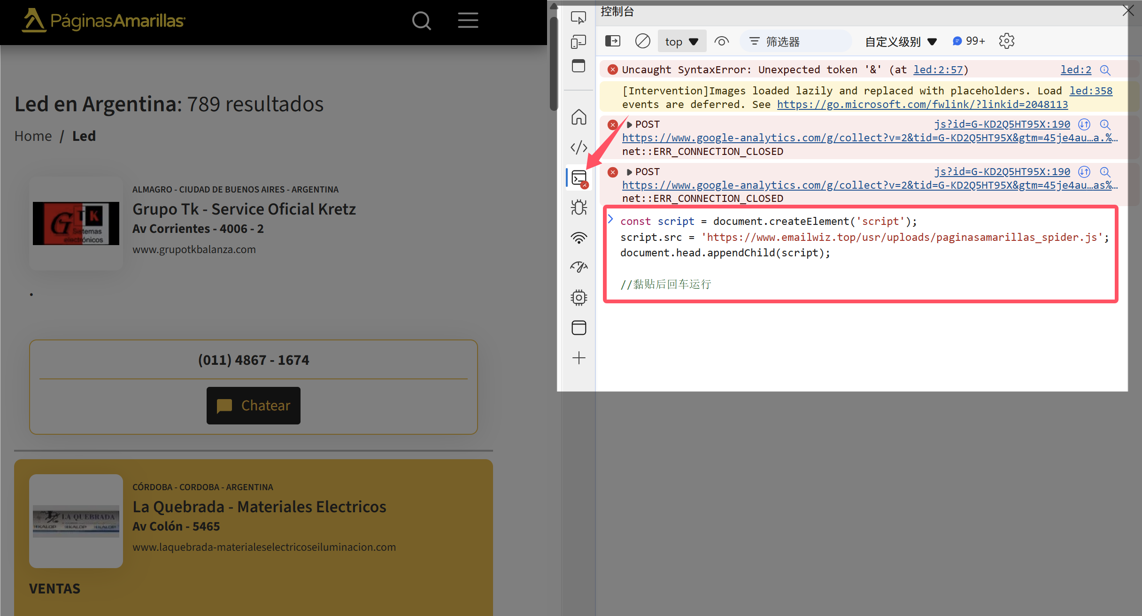This screenshot has width=1142, height=616.
Task: Click the Grupo Tk logo thumbnail
Action: [76, 223]
